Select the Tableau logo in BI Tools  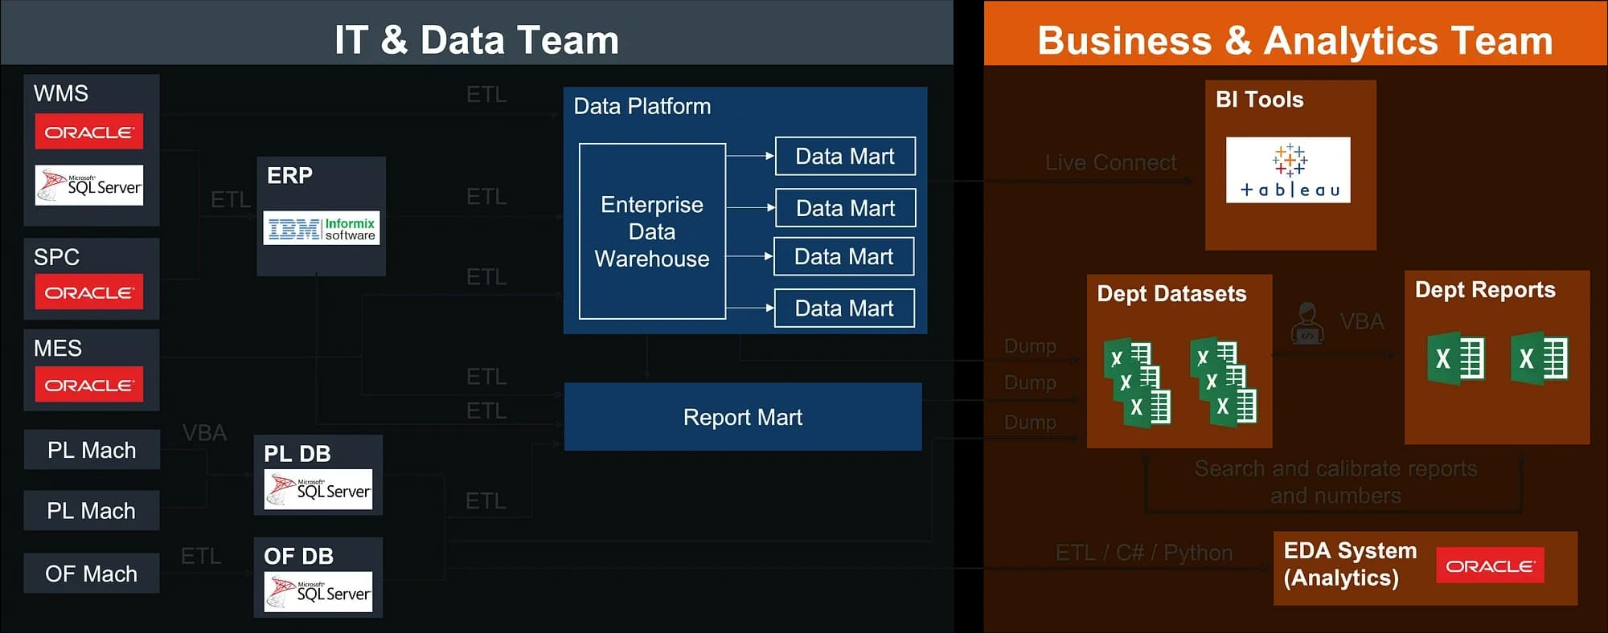pyautogui.click(x=1288, y=170)
